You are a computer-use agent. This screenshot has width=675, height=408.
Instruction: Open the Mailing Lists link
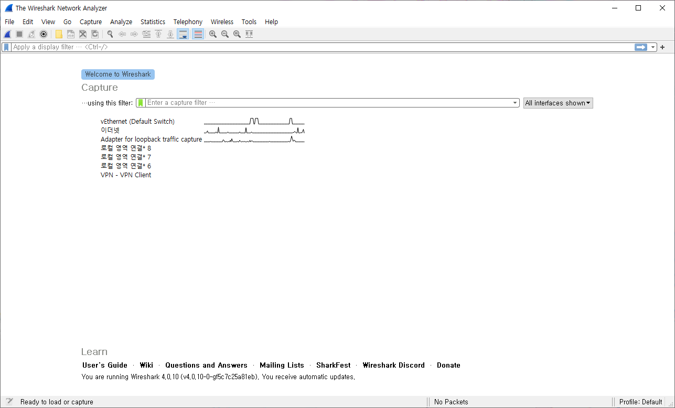pos(282,366)
